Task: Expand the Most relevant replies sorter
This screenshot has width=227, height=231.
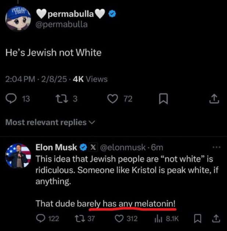Action: point(50,122)
